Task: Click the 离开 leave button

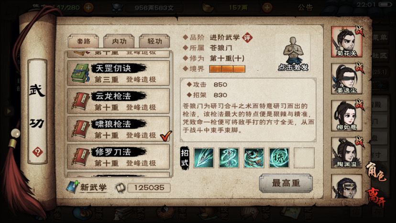Action: coord(376,197)
